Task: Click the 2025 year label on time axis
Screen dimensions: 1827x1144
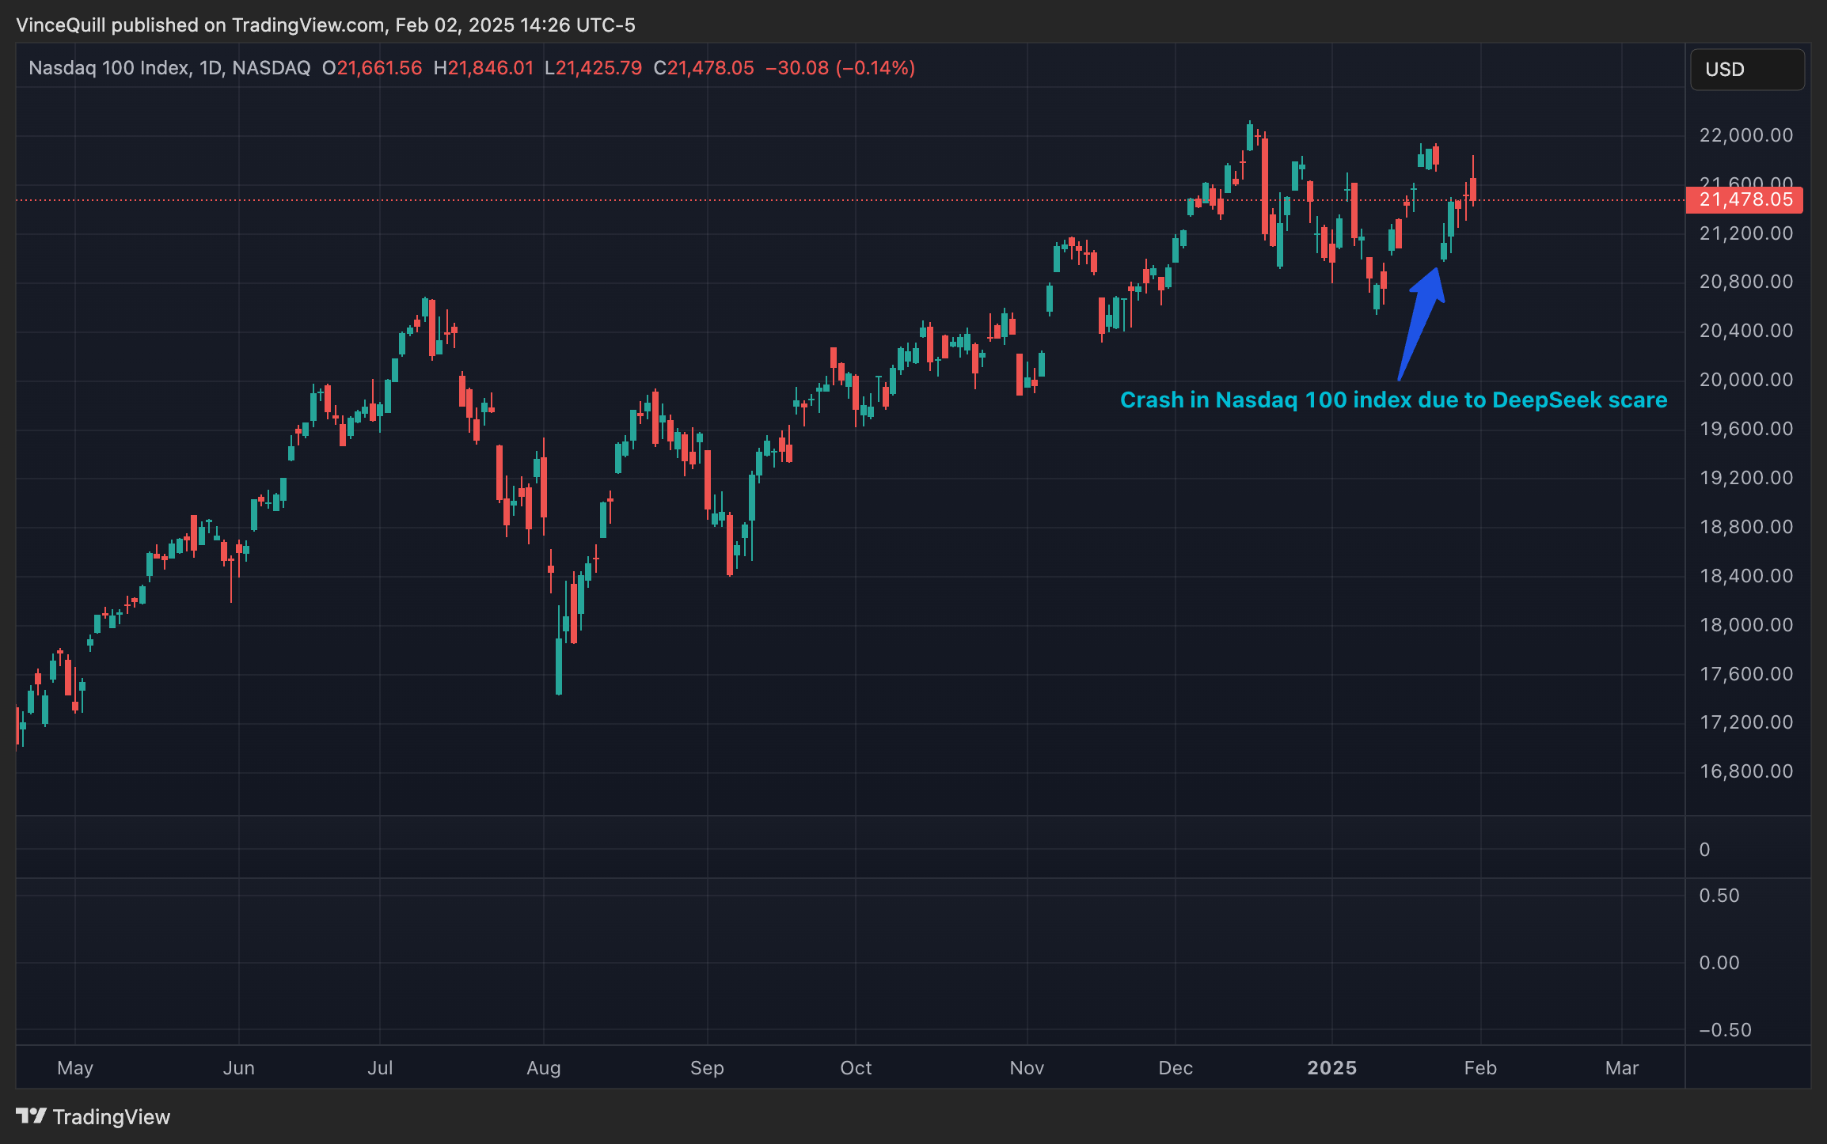Action: click(x=1331, y=1068)
